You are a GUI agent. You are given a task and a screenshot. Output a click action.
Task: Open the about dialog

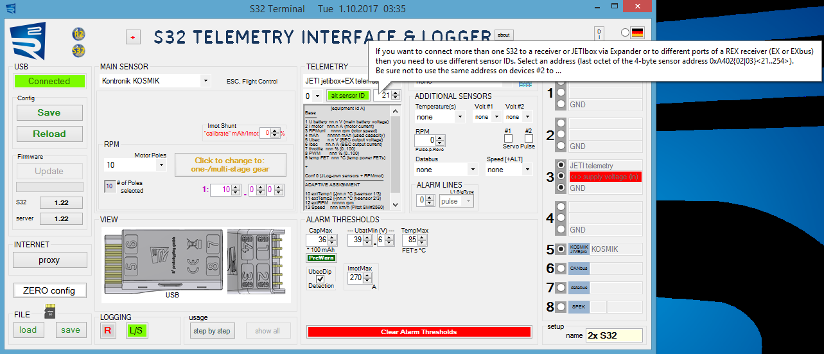504,35
